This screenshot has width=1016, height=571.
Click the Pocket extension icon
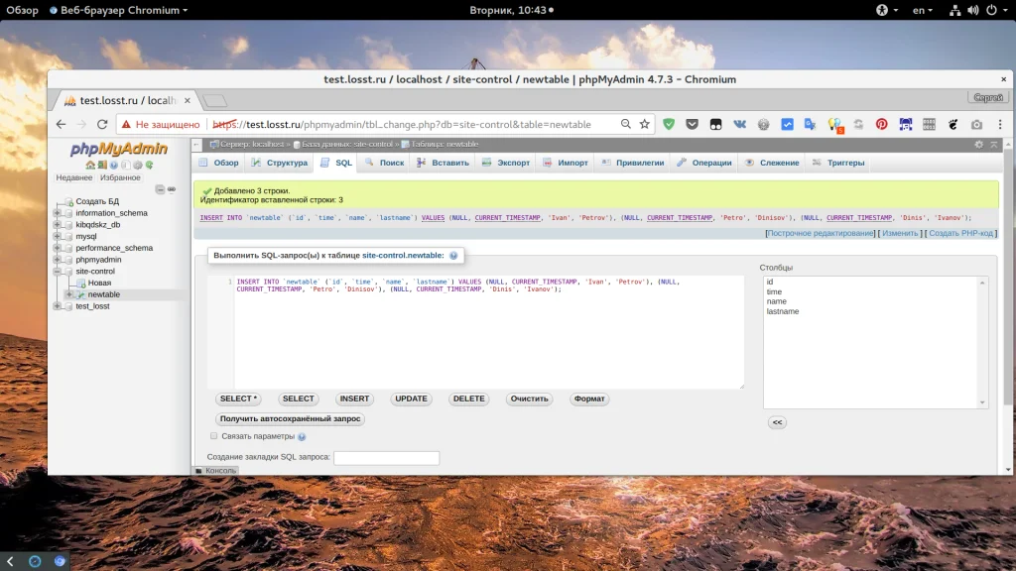(693, 125)
